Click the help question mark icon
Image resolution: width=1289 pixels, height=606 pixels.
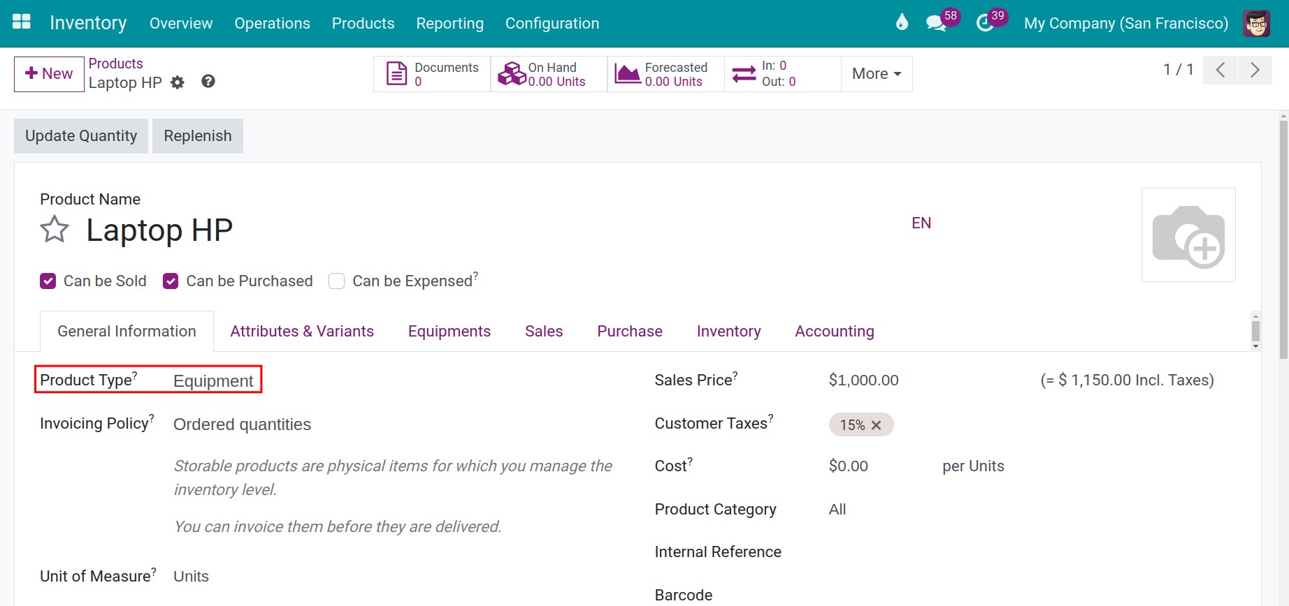click(x=208, y=82)
